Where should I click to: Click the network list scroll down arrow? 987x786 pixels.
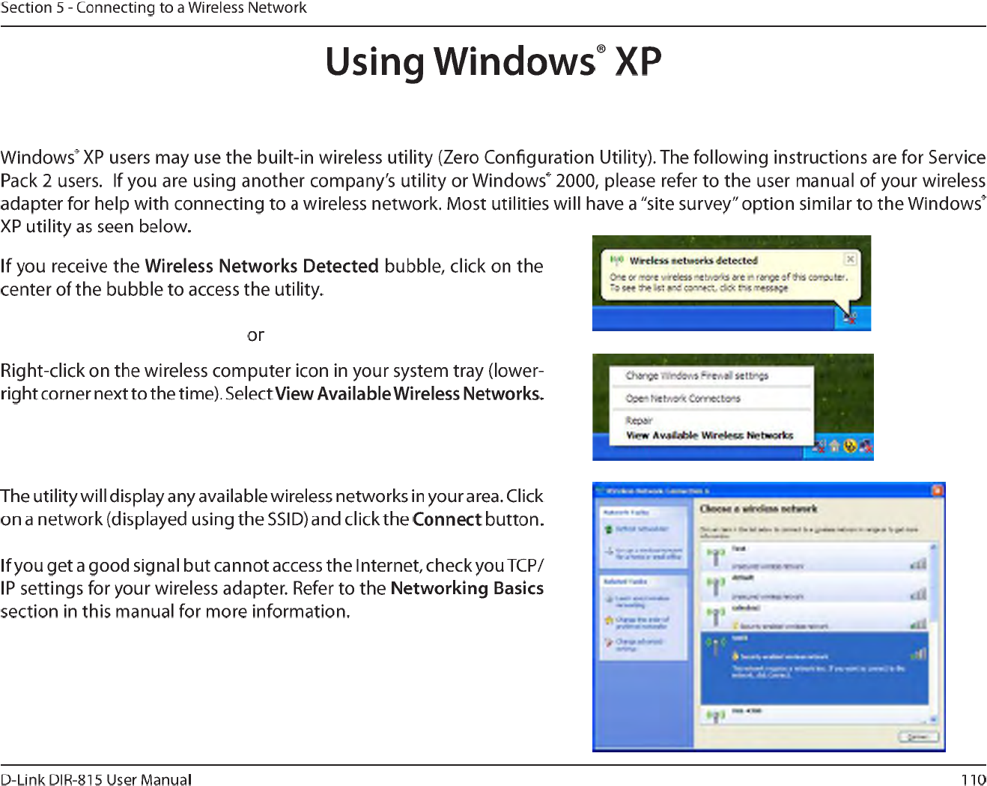[933, 719]
